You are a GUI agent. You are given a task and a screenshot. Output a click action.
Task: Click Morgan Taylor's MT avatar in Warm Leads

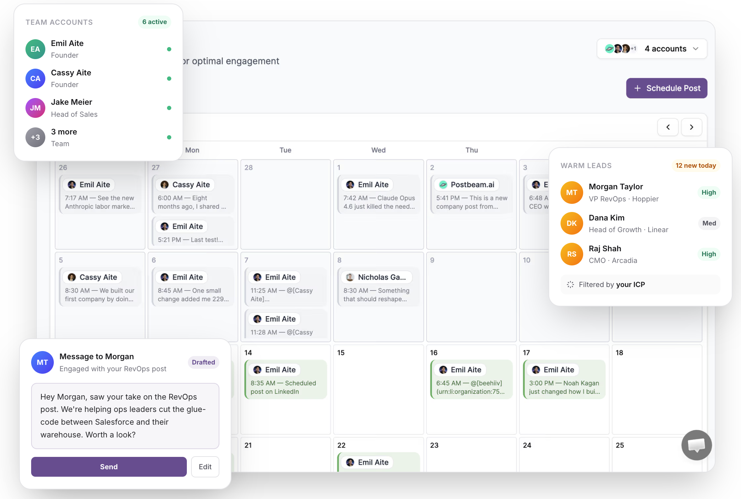pyautogui.click(x=571, y=193)
